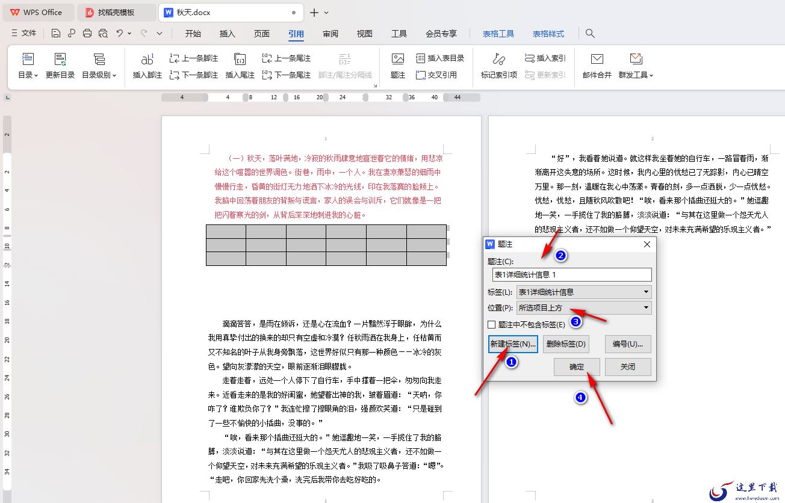Switch to the 审阅 tab
The width and height of the screenshot is (785, 503).
330,34
